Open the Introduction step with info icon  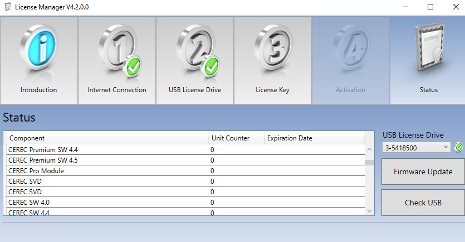coord(39,60)
